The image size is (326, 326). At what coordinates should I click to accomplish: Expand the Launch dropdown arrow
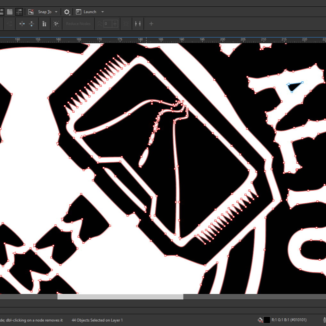102,12
